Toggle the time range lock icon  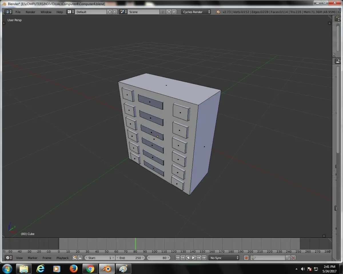[x=80, y=258]
